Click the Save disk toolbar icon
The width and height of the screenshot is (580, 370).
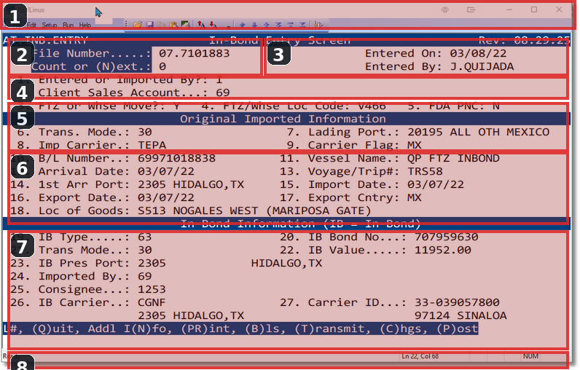click(149, 25)
